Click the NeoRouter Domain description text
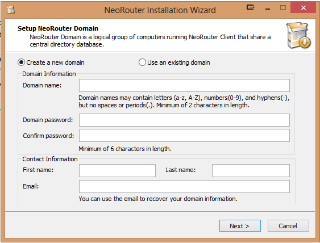320x243 pixels. tap(150, 41)
